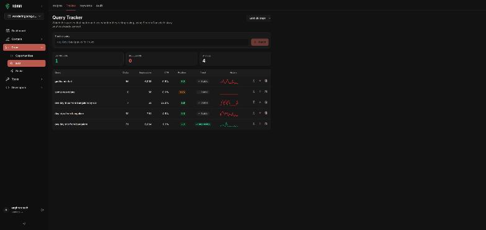
Task: Sort by the Position column header
Action: point(182,73)
